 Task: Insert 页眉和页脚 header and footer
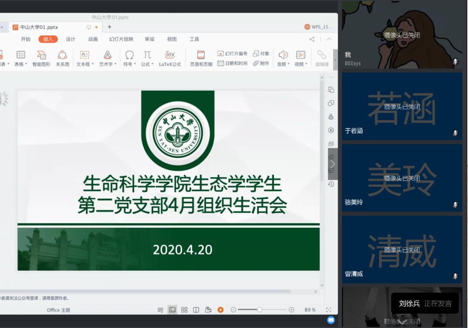click(201, 58)
